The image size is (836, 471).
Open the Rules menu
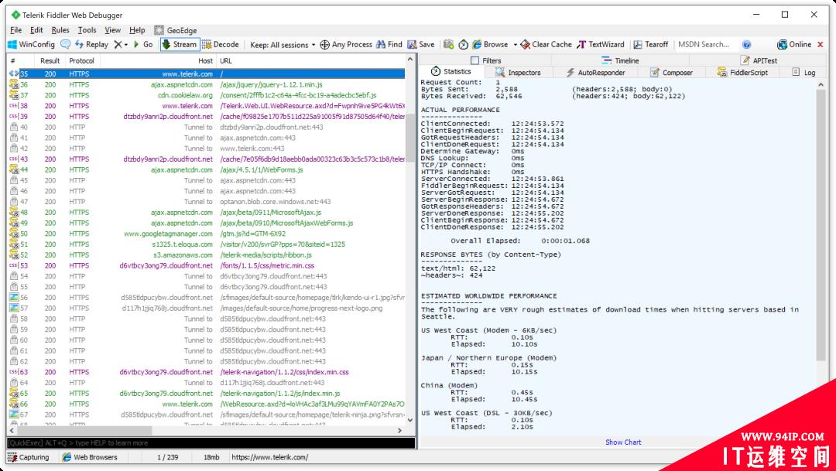coord(60,30)
